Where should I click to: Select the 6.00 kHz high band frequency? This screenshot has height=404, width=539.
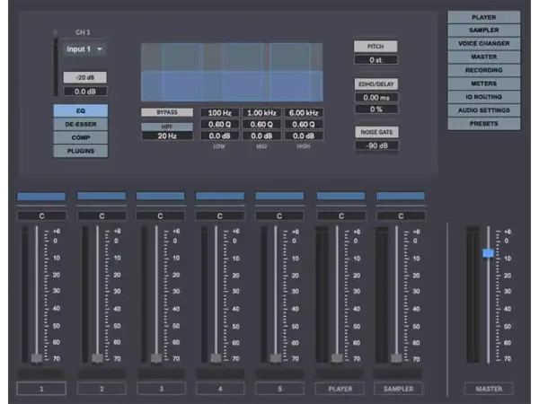tap(304, 113)
